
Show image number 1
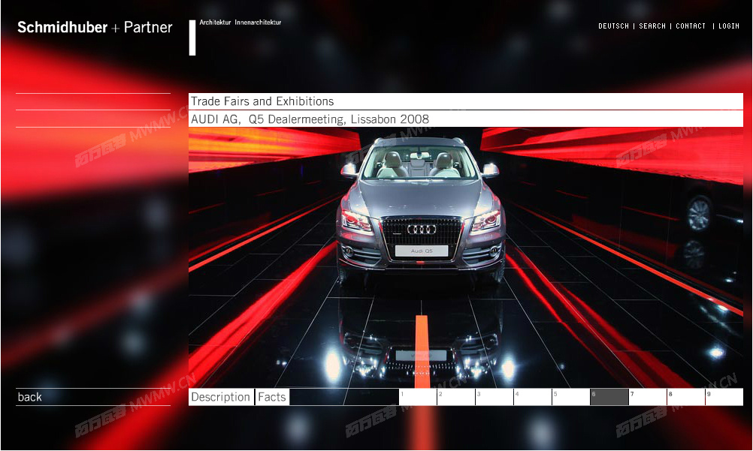tap(418, 397)
